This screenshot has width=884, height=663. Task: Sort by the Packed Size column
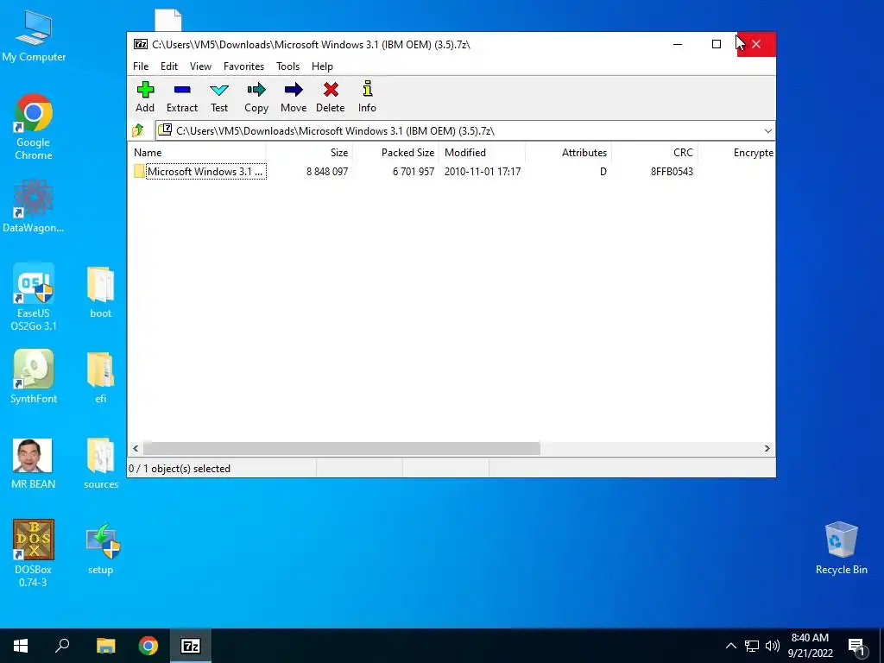(395, 153)
